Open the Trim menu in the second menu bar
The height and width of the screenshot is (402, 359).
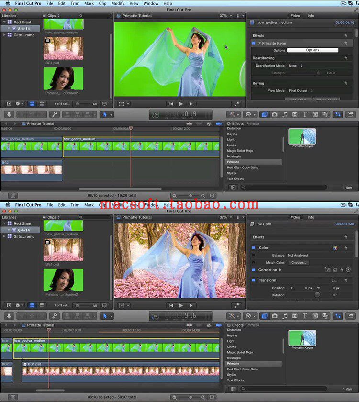tap(75, 205)
